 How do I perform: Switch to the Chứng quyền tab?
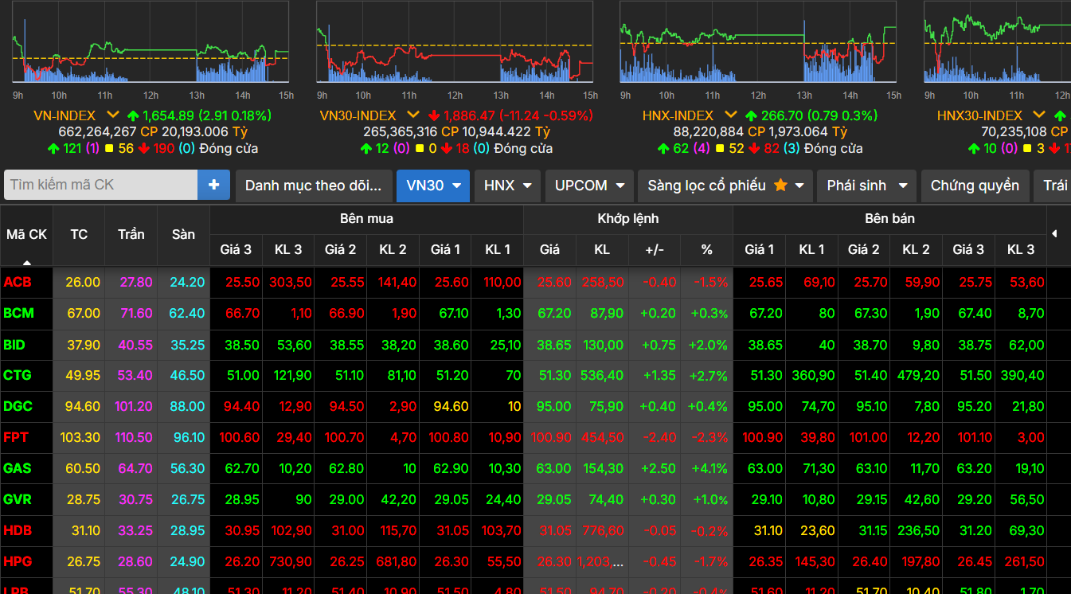[975, 186]
